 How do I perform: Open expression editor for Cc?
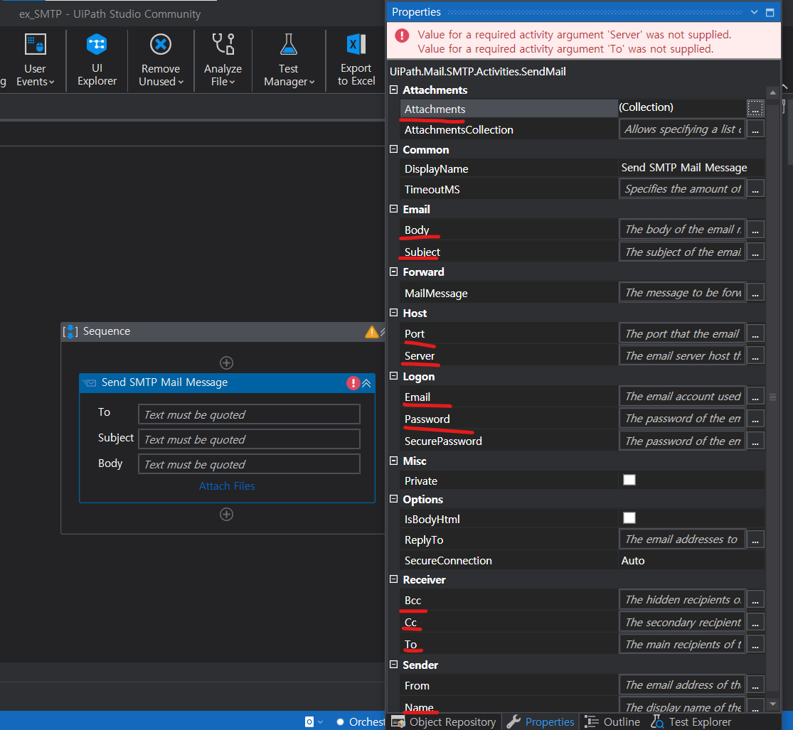point(755,623)
